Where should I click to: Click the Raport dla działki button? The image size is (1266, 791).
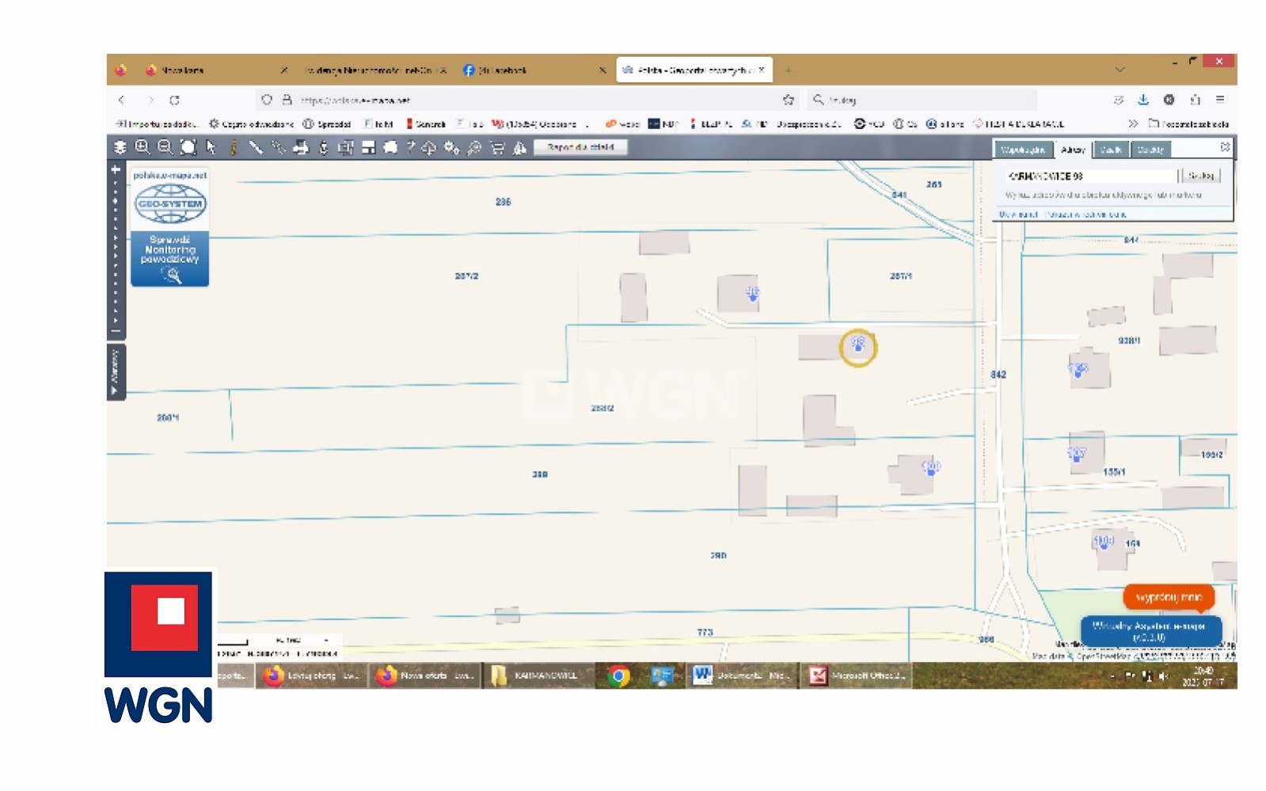pyautogui.click(x=580, y=147)
